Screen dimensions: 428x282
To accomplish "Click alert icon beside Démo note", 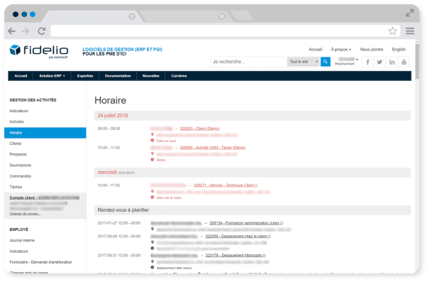I will 153,160.
